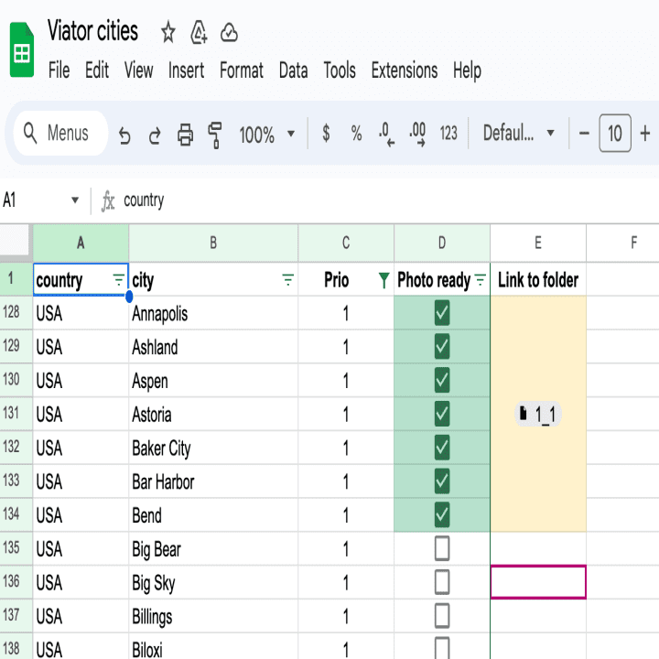This screenshot has width=659, height=659.
Task: Select the Billings cell
Action: [x=213, y=616]
